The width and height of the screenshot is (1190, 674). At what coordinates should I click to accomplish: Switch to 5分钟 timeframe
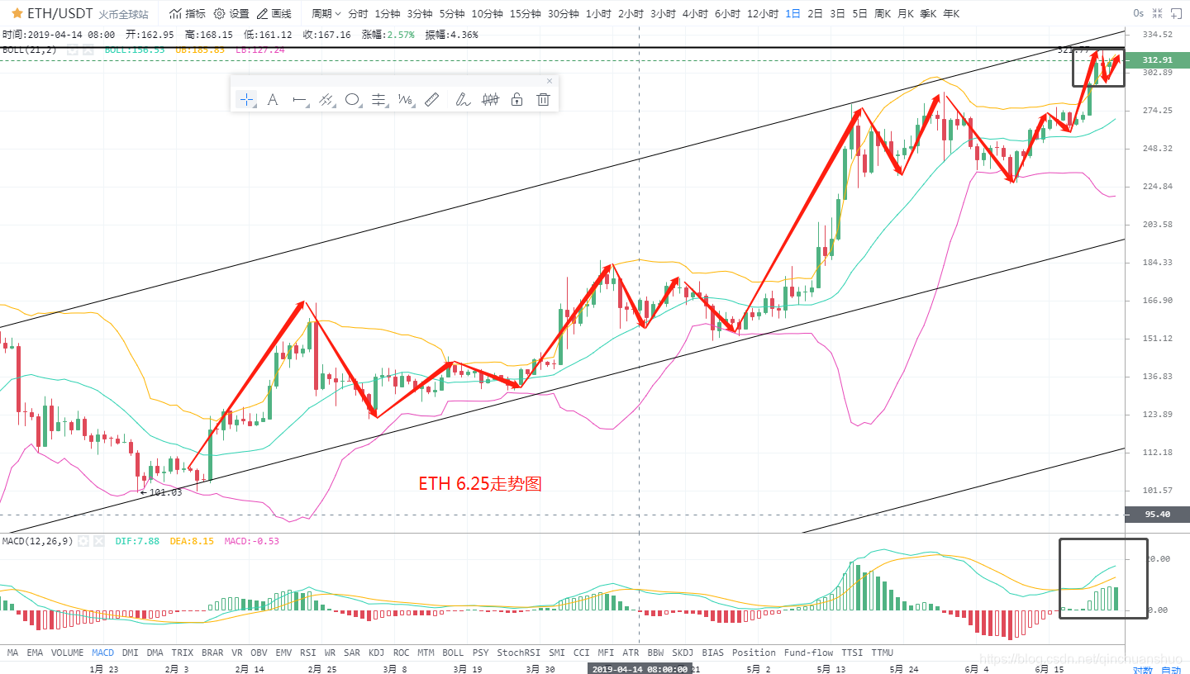tap(452, 13)
